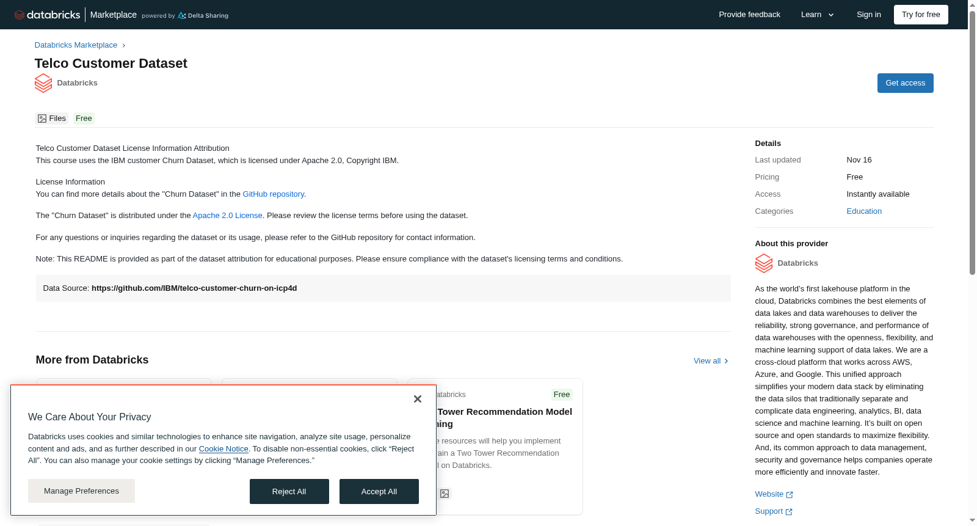Viewport: 977px width, 526px height.
Task: Click the More from Databricks heading
Action: tap(92, 360)
